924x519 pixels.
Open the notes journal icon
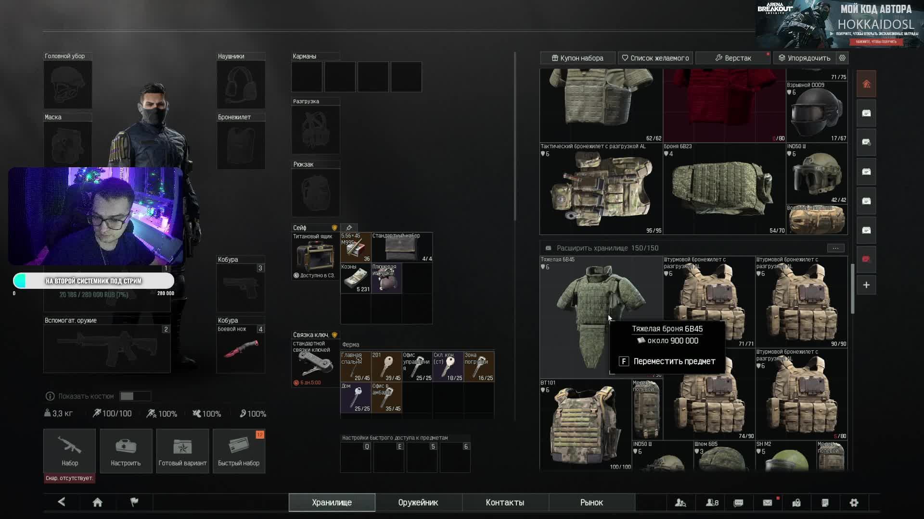coord(825,503)
